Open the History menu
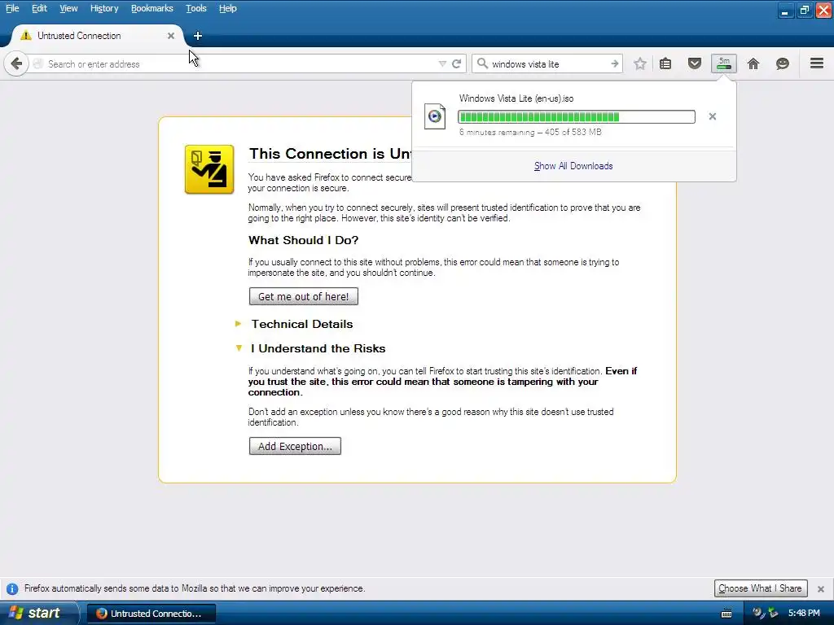834x625 pixels. [x=104, y=8]
